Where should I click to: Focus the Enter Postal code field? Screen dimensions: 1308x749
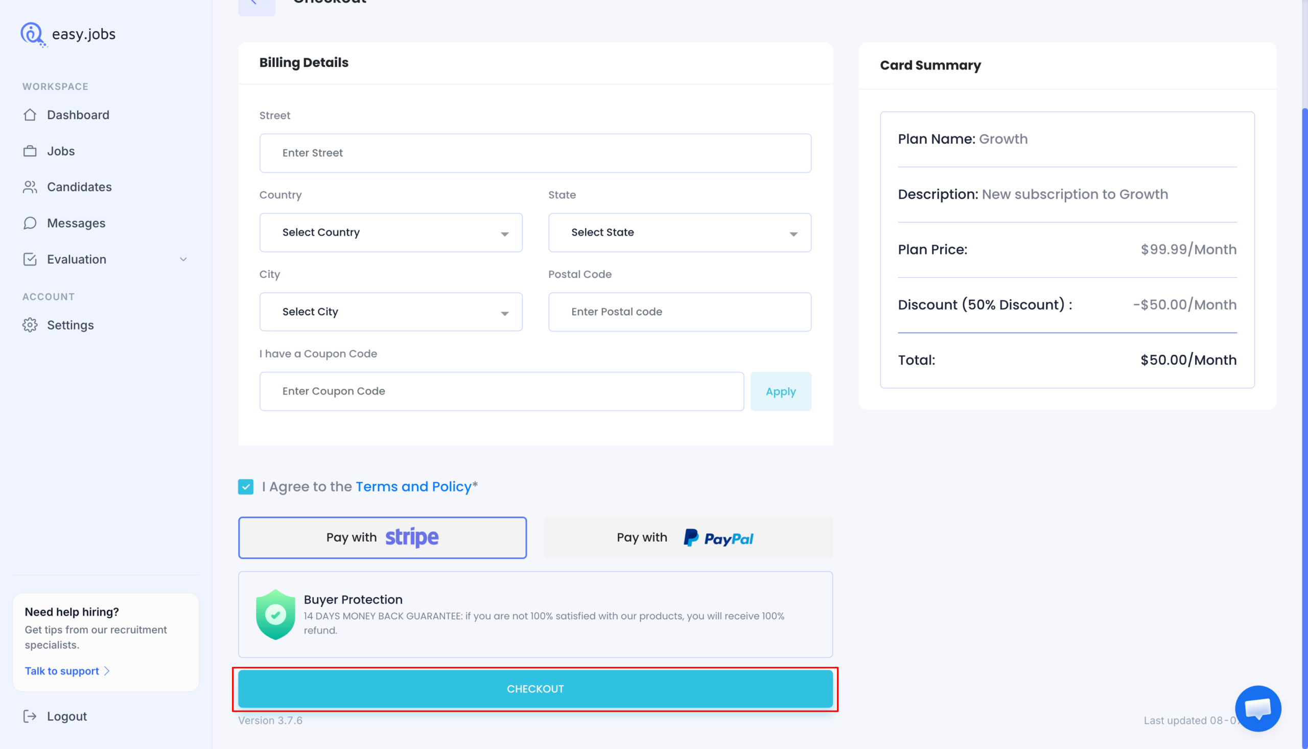point(680,312)
